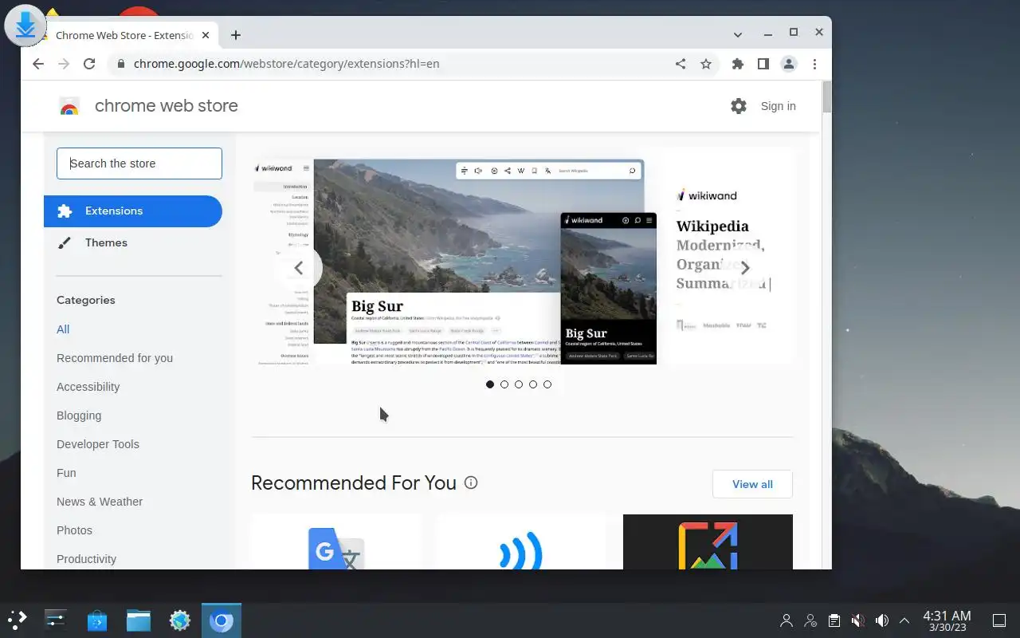Jump to fourth carousel dot
This screenshot has height=638, width=1020.
pyautogui.click(x=533, y=384)
